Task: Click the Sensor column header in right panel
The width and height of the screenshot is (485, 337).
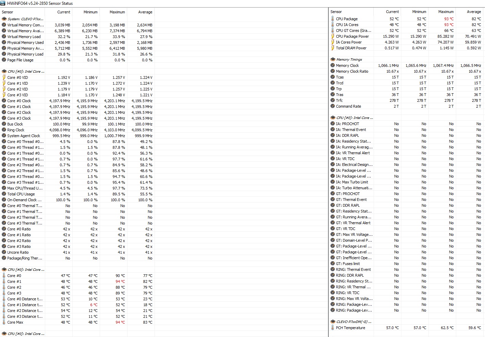Action: click(x=336, y=12)
